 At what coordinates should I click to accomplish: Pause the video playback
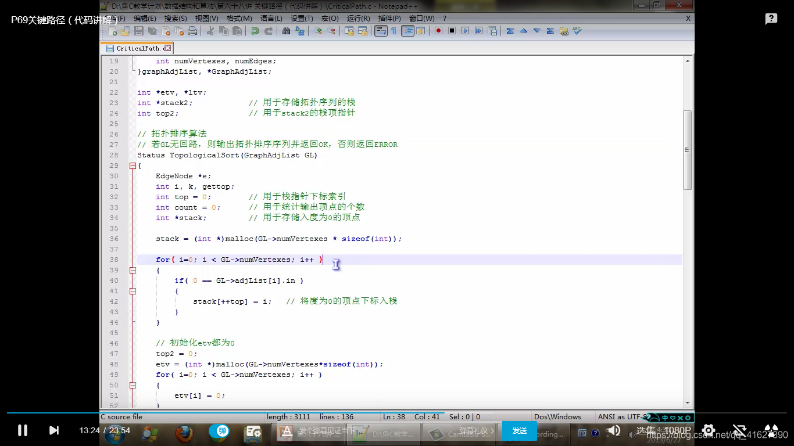pyautogui.click(x=23, y=430)
